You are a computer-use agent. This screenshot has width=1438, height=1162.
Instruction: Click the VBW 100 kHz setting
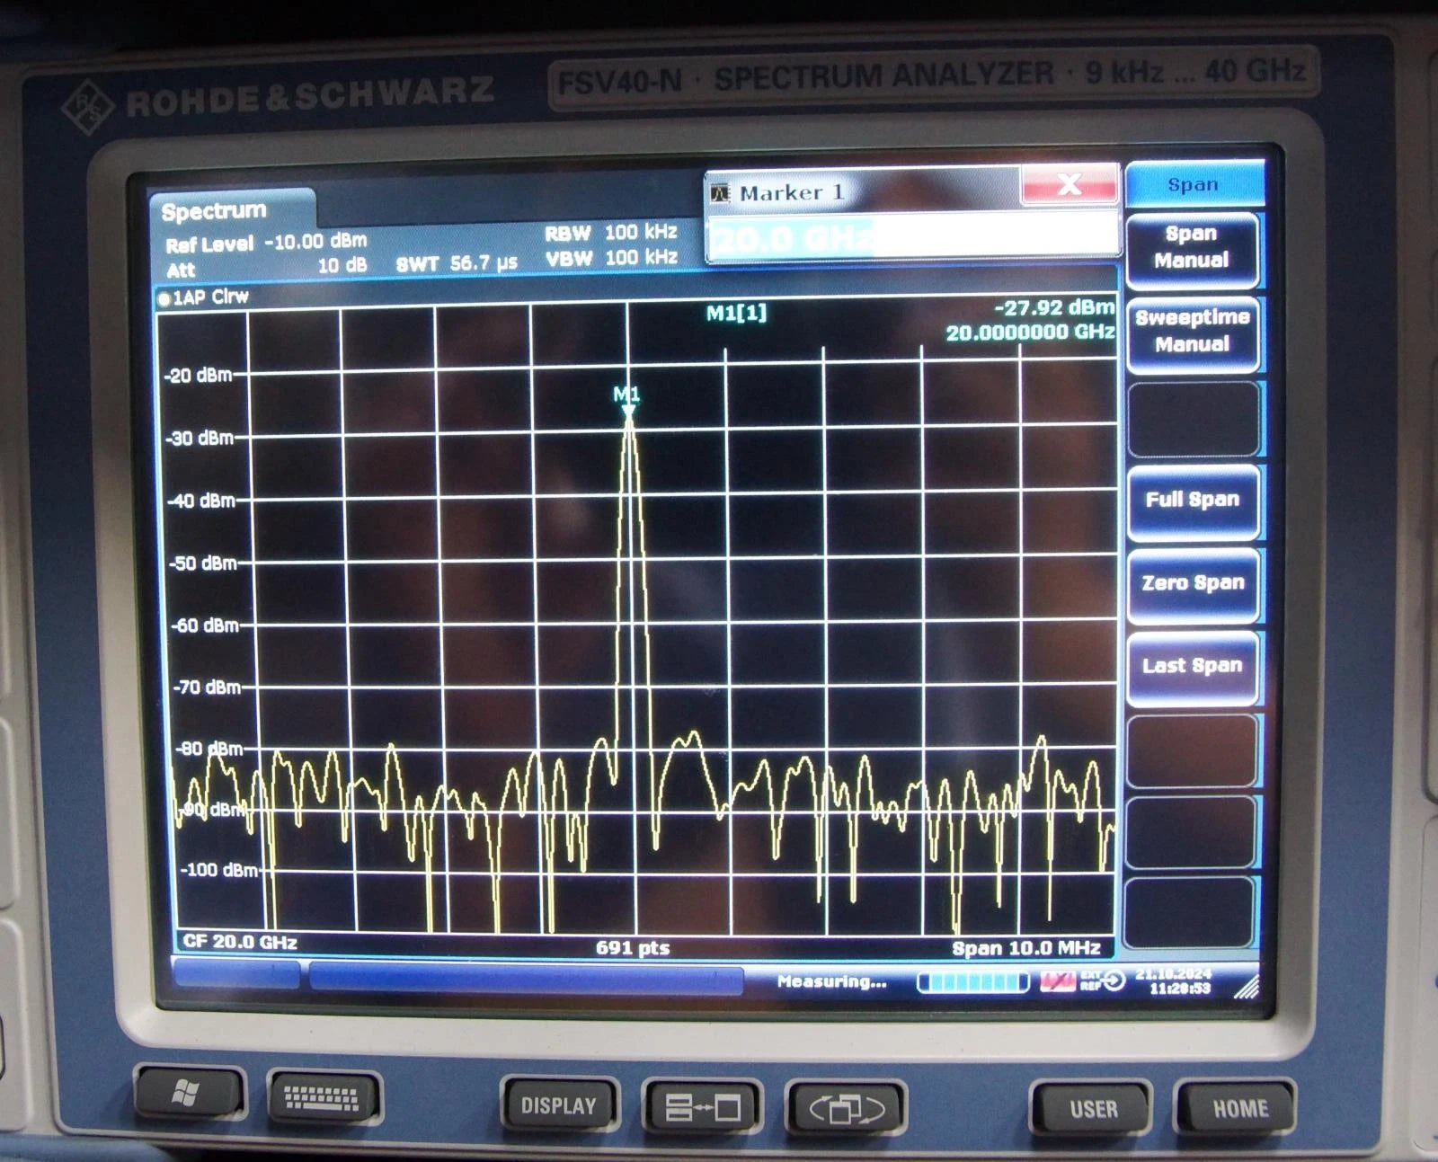(x=611, y=258)
